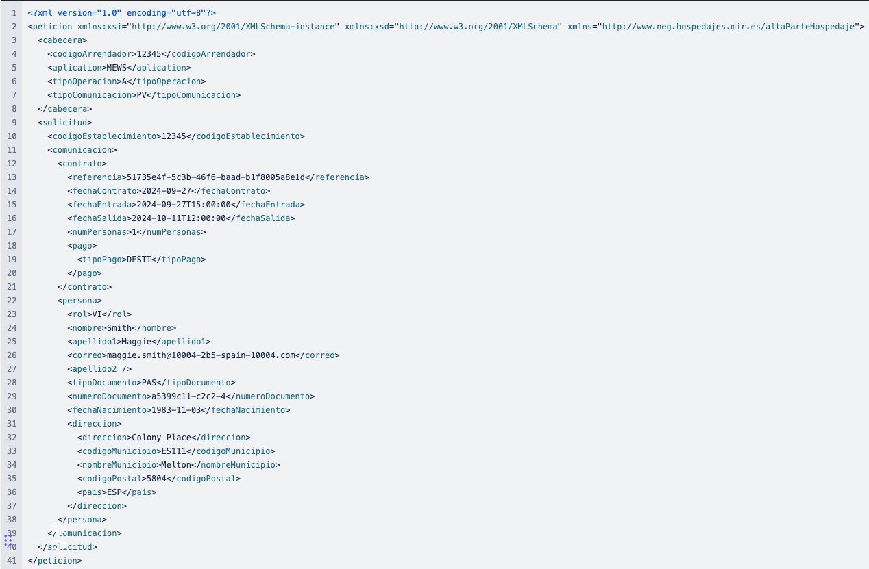Click the opening direccion tag on line 31
Screen dimensions: 869x569
point(95,424)
